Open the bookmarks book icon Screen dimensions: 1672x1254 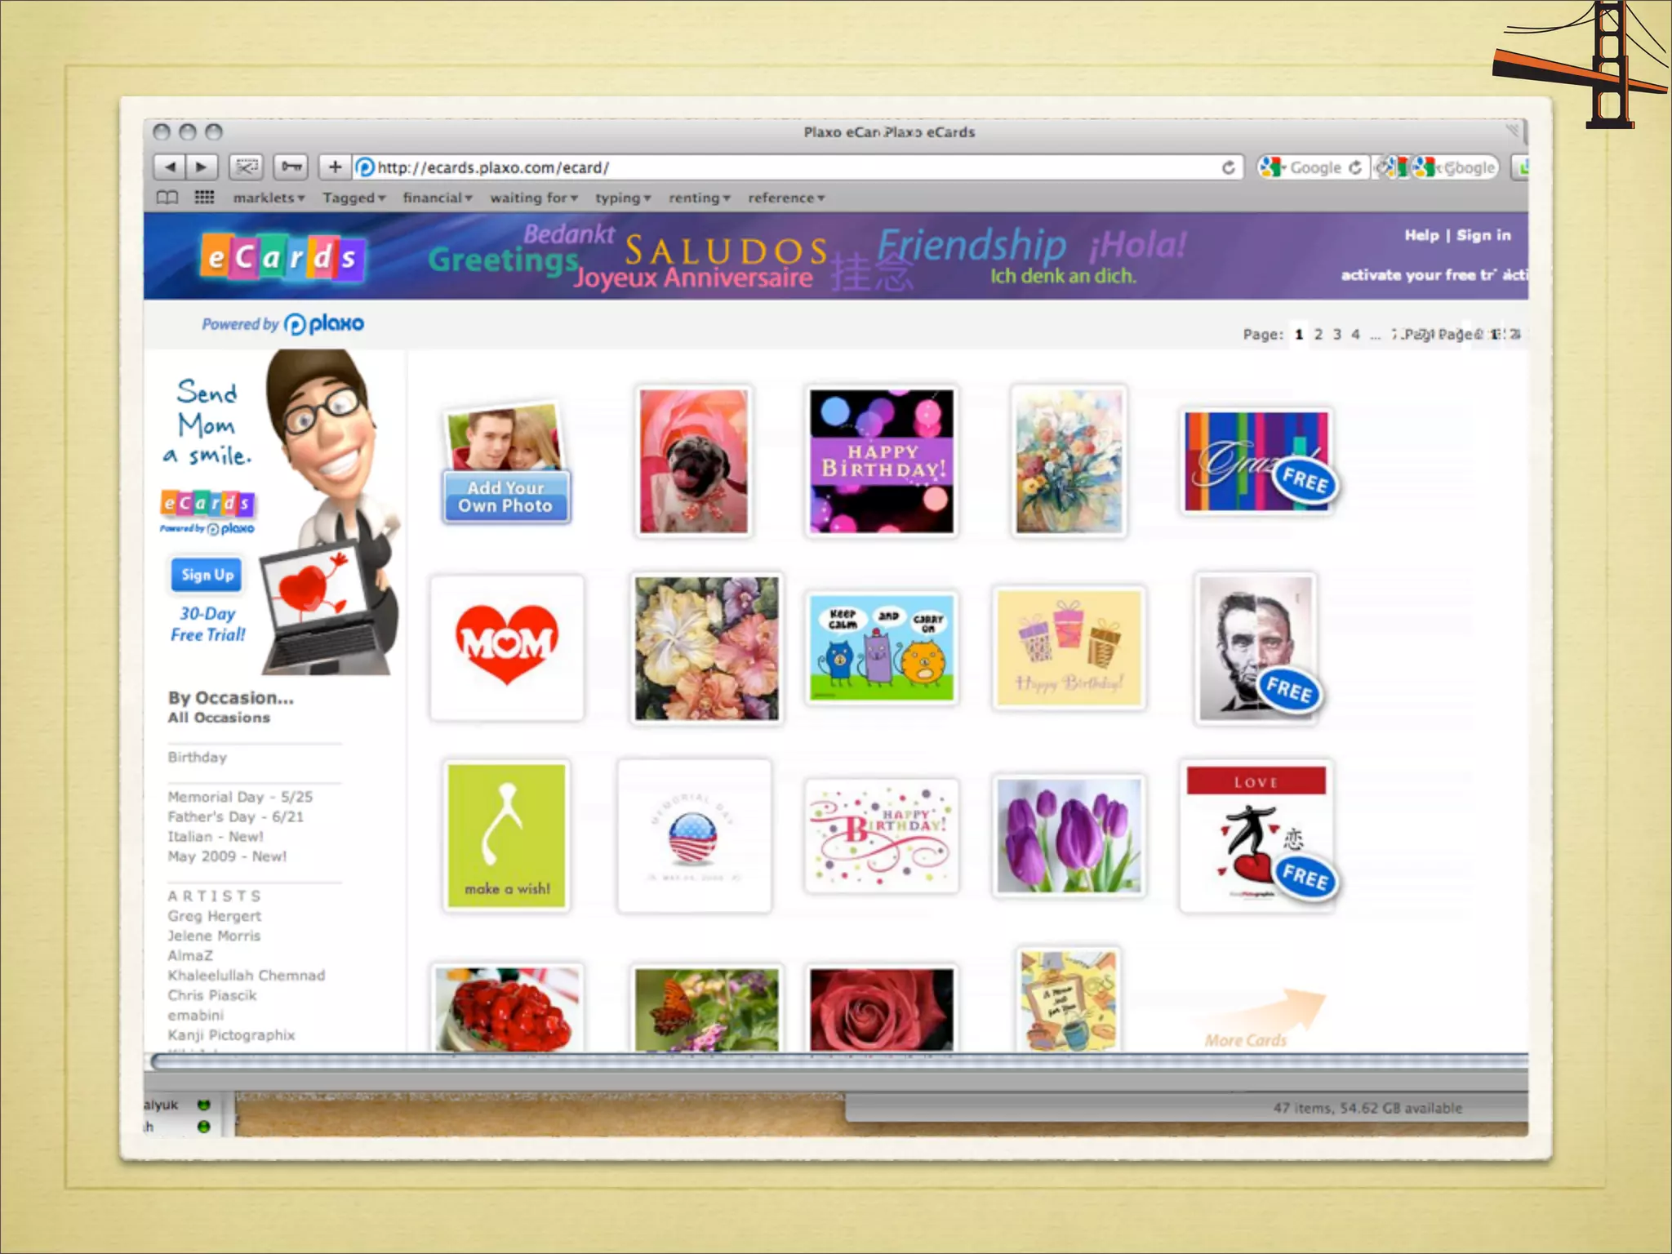point(167,198)
